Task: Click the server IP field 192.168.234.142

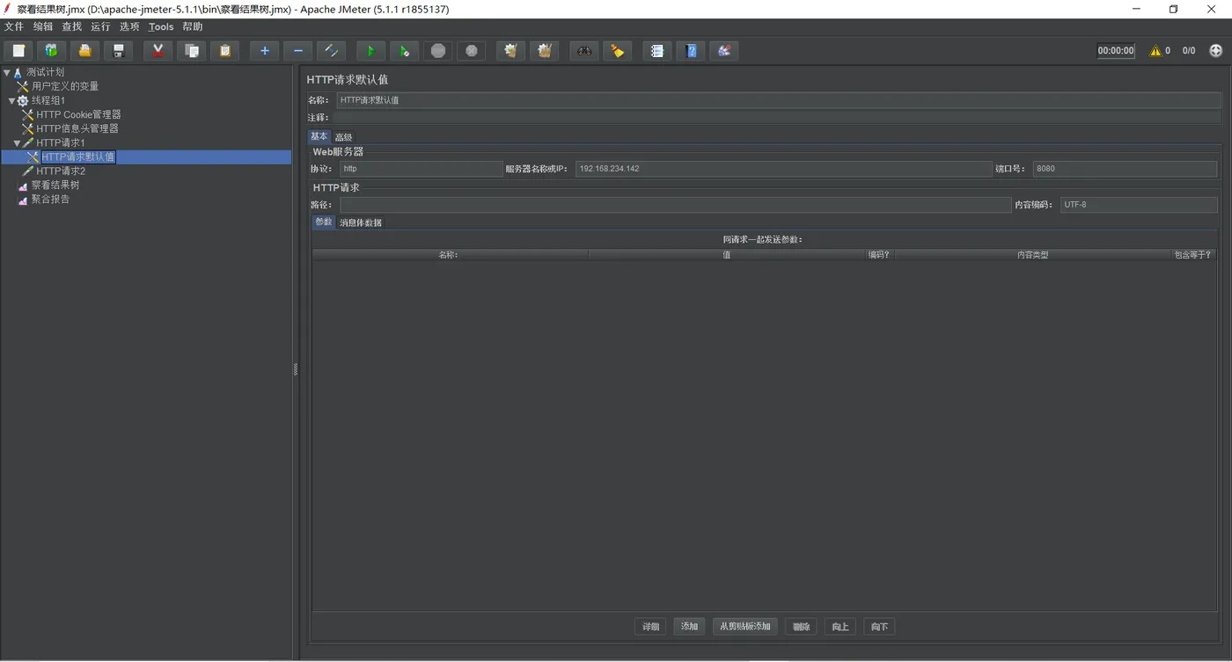Action: (x=783, y=169)
